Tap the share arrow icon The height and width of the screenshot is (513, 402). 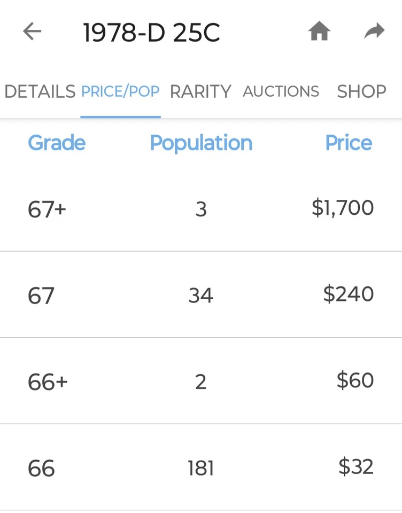(x=374, y=32)
